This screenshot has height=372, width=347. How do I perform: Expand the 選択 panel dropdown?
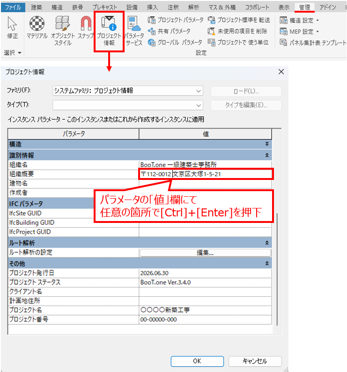[13, 53]
